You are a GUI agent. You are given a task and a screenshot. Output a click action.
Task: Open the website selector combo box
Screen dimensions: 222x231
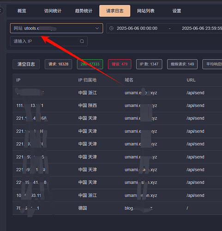[56, 28]
